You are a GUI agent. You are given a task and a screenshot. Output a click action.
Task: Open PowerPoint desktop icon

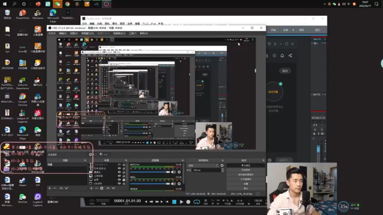point(23,15)
